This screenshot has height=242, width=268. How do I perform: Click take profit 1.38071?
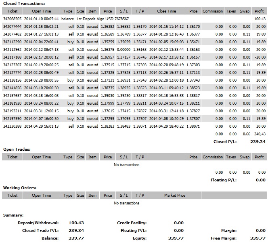tap(140, 126)
